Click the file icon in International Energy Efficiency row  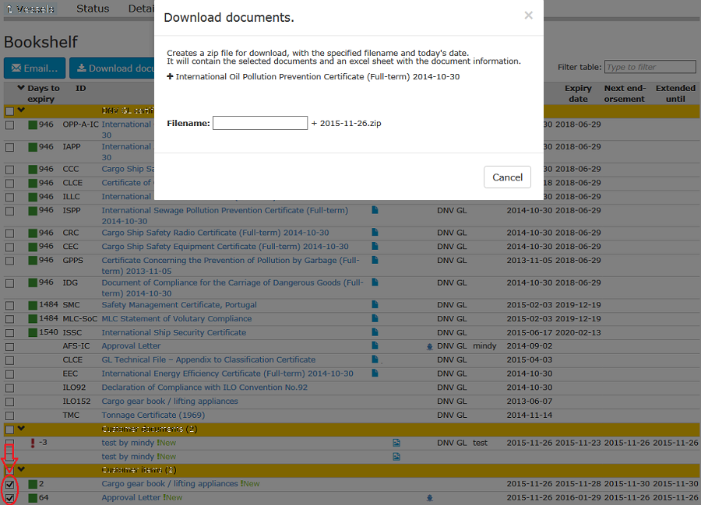375,373
